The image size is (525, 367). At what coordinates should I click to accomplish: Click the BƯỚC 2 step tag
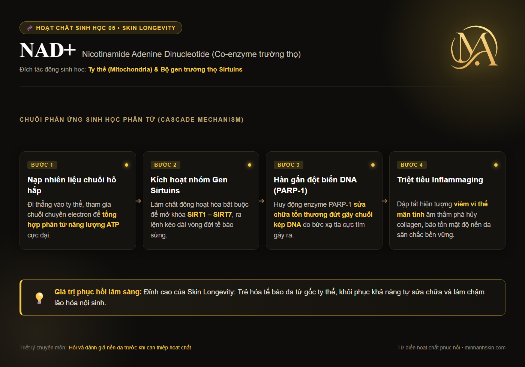[x=165, y=165]
